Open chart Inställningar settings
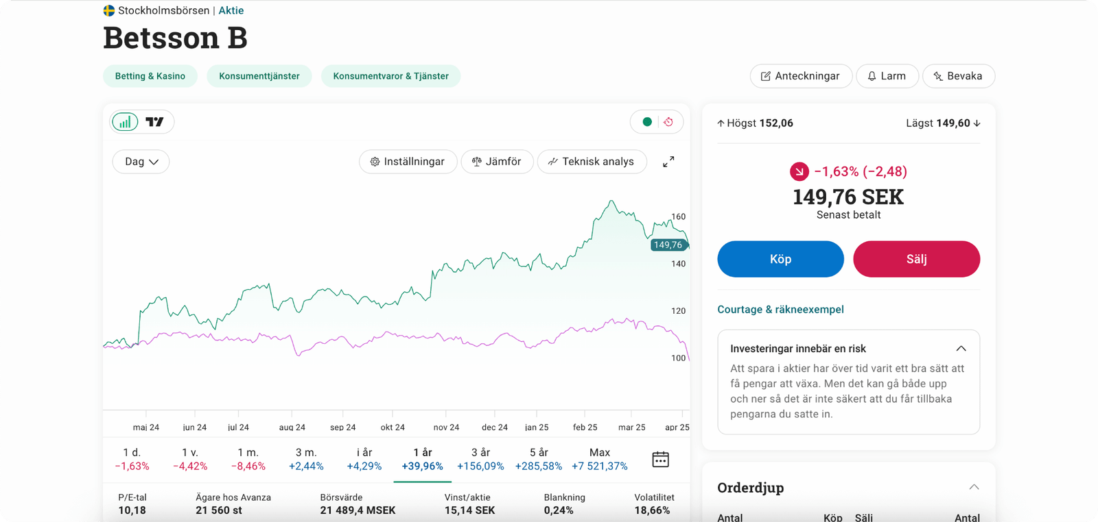The width and height of the screenshot is (1098, 522). 408,162
